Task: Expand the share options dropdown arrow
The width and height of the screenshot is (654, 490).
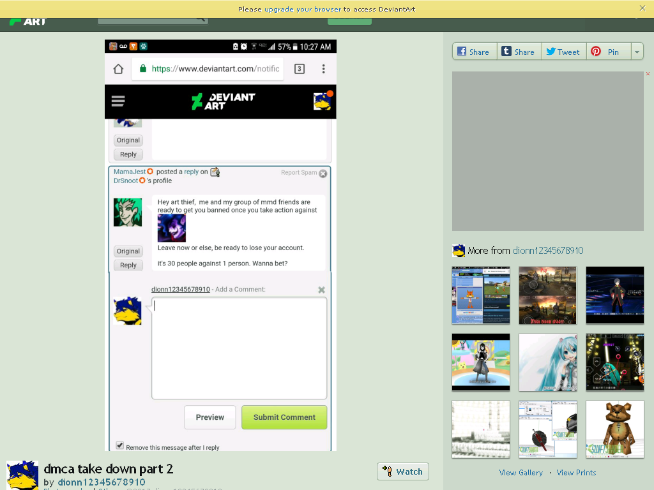Action: pyautogui.click(x=637, y=52)
